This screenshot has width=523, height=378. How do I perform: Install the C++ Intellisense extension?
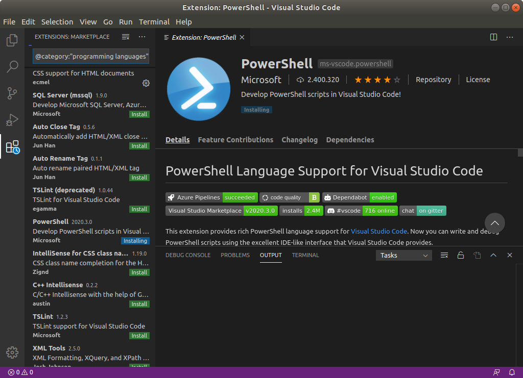click(139, 304)
